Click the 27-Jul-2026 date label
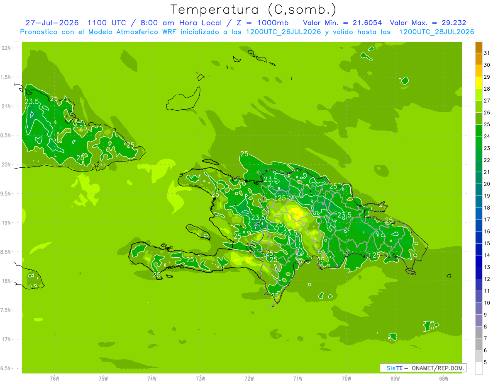The width and height of the screenshot is (498, 384). (52, 23)
